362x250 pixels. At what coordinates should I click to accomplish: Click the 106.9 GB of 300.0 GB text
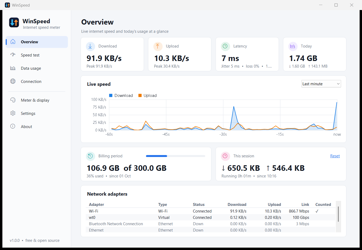click(x=127, y=168)
